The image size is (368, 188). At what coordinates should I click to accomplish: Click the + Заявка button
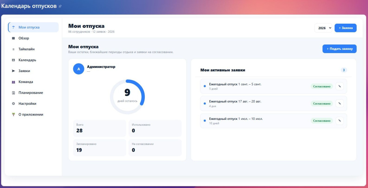(345, 28)
